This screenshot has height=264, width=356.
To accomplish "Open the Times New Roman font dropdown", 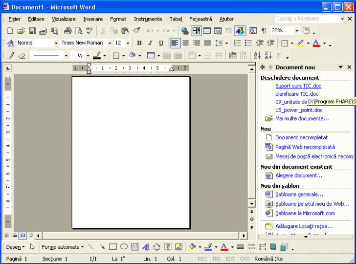I will click(110, 43).
